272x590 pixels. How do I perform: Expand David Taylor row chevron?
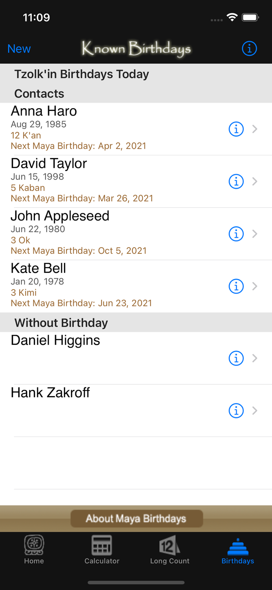pyautogui.click(x=255, y=181)
